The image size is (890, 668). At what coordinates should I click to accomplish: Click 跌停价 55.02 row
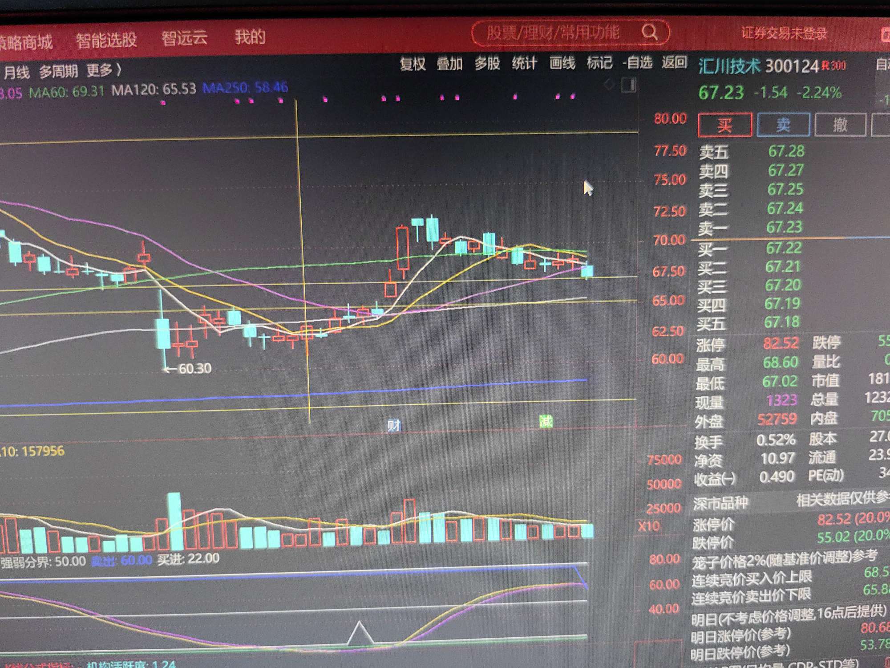(791, 540)
